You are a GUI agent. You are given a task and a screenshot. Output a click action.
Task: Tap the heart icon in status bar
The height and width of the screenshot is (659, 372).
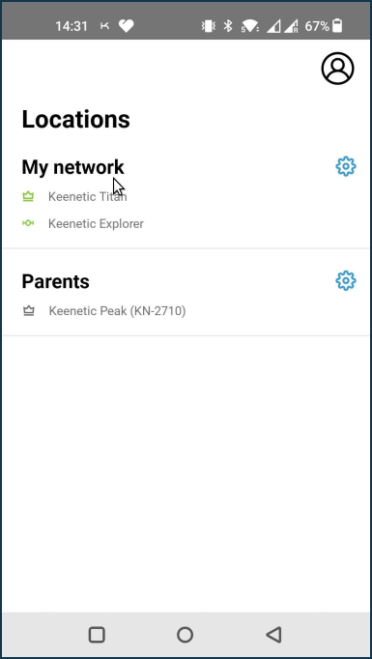(x=126, y=26)
